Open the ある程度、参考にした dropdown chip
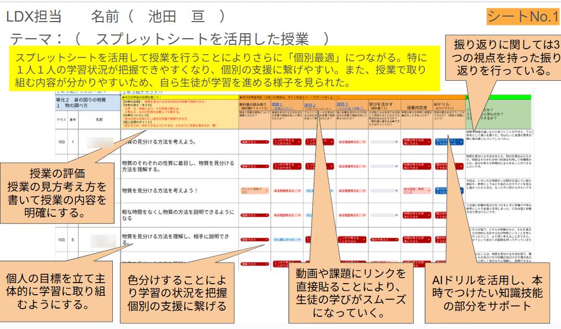Viewport: 561px width, 329px height. 417,191
